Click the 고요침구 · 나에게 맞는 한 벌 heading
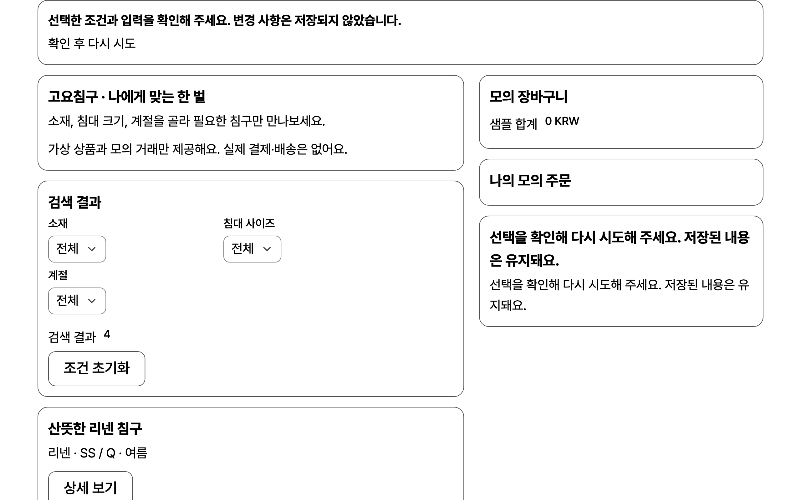This screenshot has width=801, height=500. pos(127,97)
